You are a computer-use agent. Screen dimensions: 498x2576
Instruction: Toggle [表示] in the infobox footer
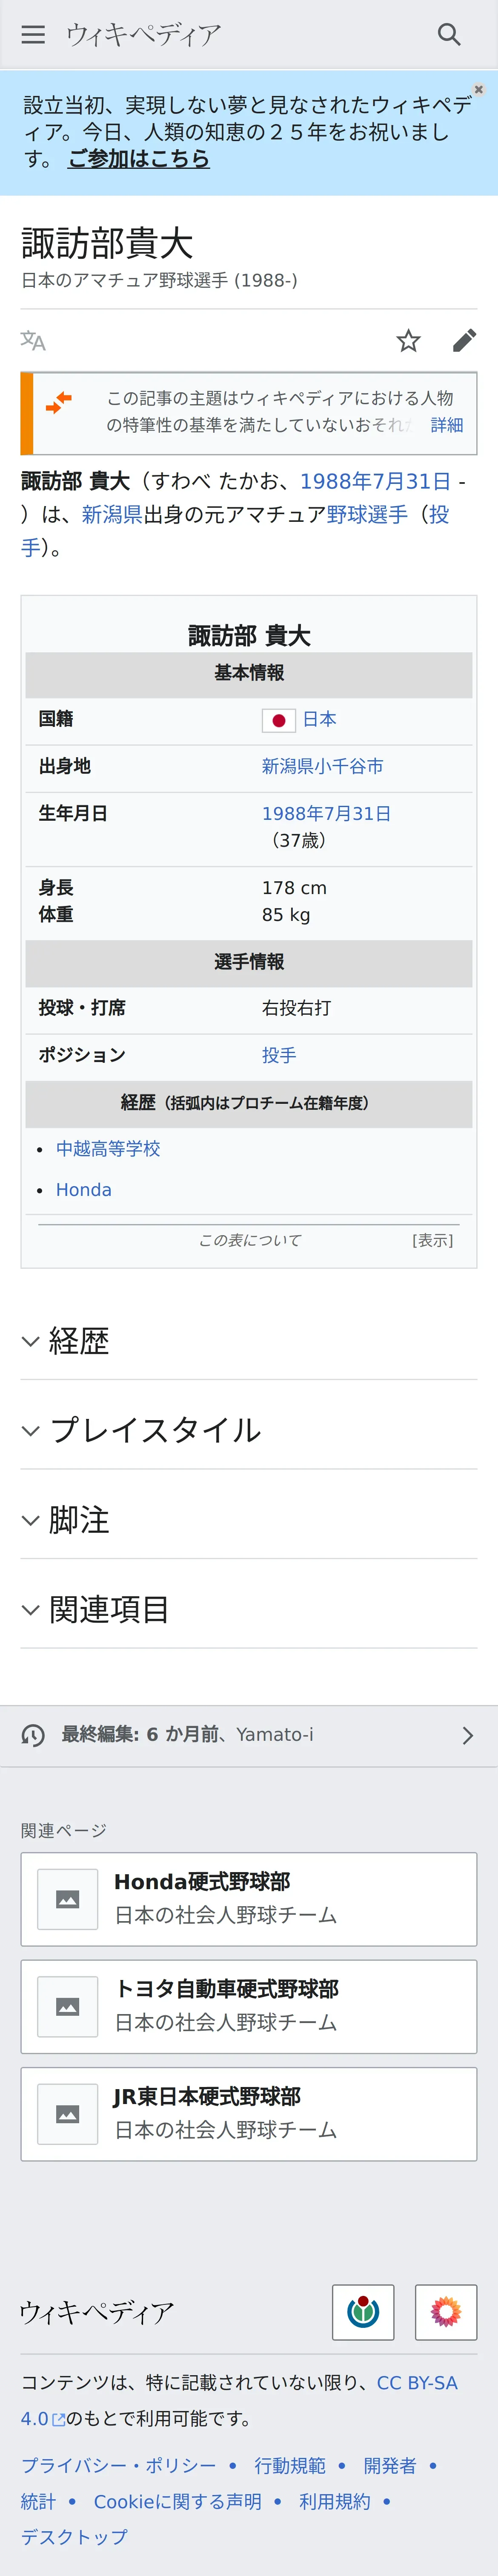tap(432, 1240)
